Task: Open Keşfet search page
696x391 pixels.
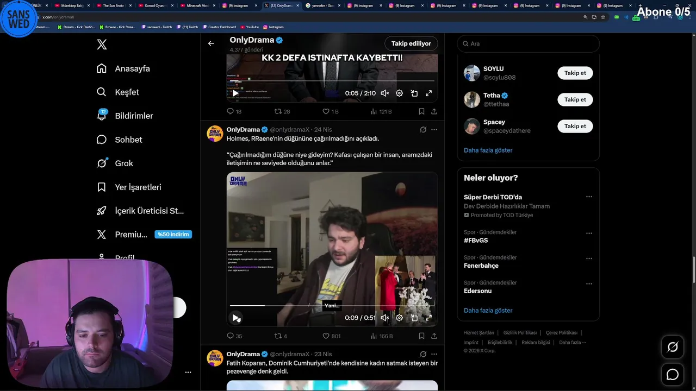Action: tap(118, 92)
